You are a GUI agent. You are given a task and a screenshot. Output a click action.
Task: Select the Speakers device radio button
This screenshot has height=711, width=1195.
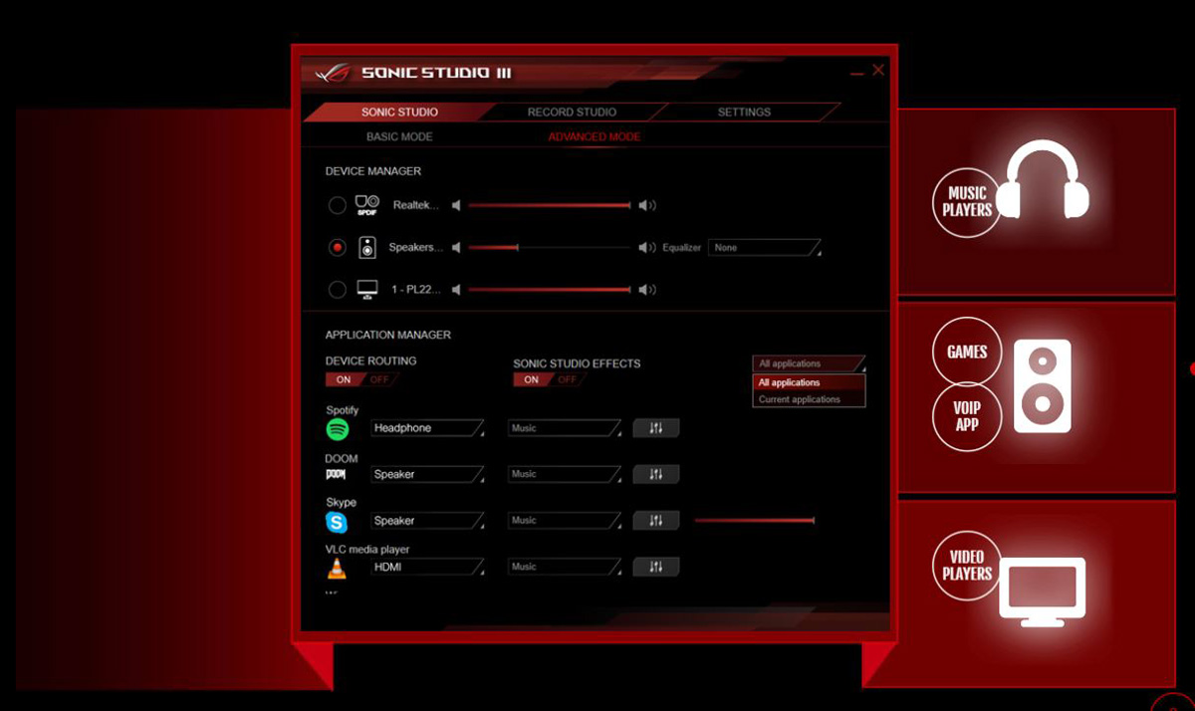[338, 247]
